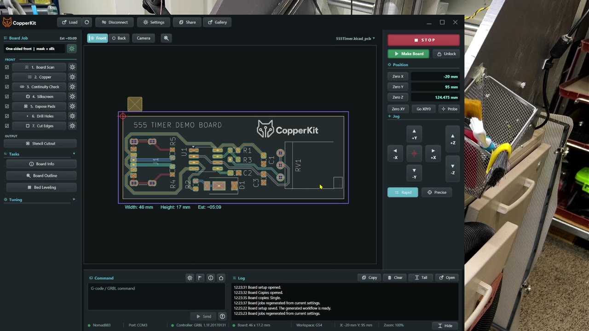Jog the machine in -Y direction
Screen dimensions: 589x331
click(414, 173)
